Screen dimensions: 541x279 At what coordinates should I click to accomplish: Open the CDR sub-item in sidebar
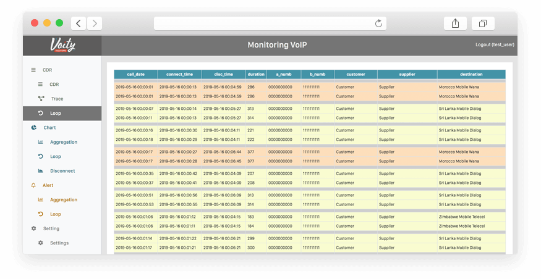tap(54, 84)
